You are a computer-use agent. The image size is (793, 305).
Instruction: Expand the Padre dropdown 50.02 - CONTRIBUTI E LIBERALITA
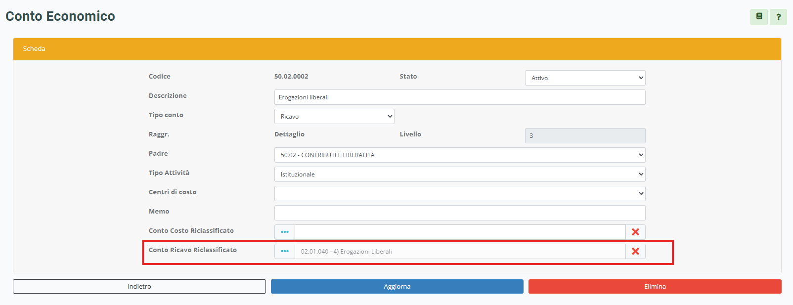(x=460, y=155)
